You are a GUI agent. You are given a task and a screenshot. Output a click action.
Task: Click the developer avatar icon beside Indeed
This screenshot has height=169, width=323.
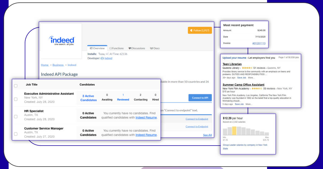[102, 58]
